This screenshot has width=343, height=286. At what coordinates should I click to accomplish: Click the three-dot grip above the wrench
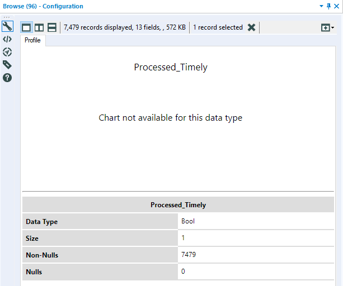[7, 17]
